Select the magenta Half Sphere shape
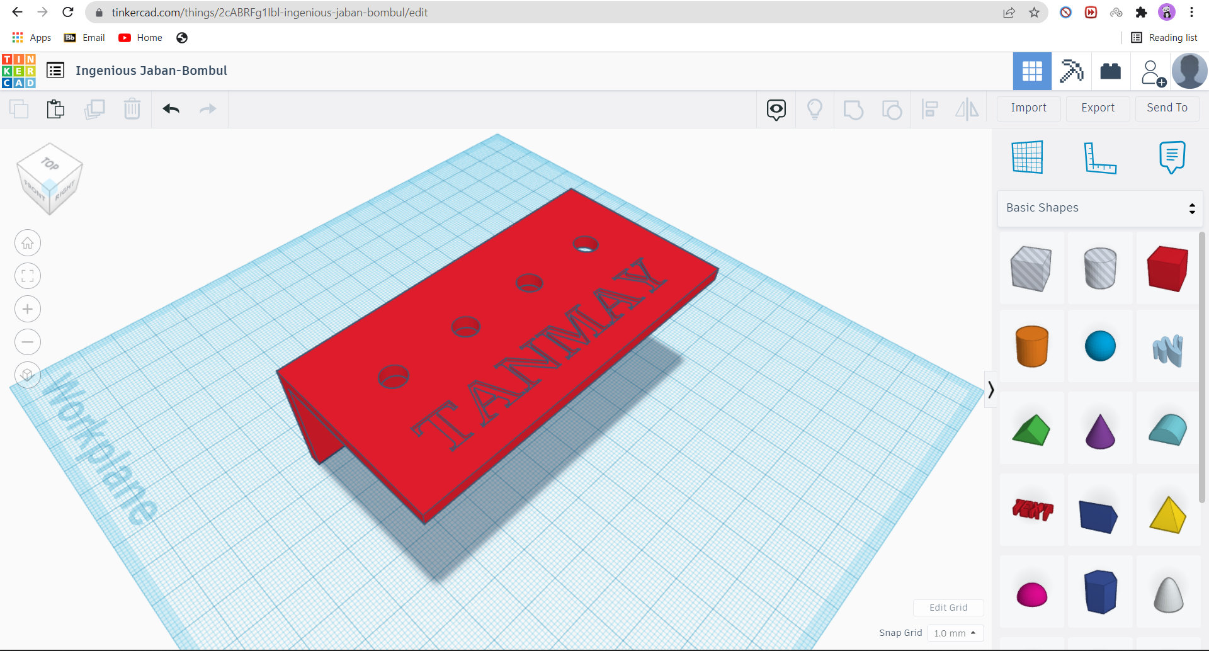This screenshot has height=651, width=1209. pos(1031,594)
